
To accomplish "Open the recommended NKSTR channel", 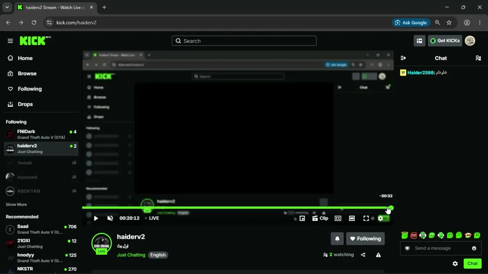I will (x=41, y=269).
